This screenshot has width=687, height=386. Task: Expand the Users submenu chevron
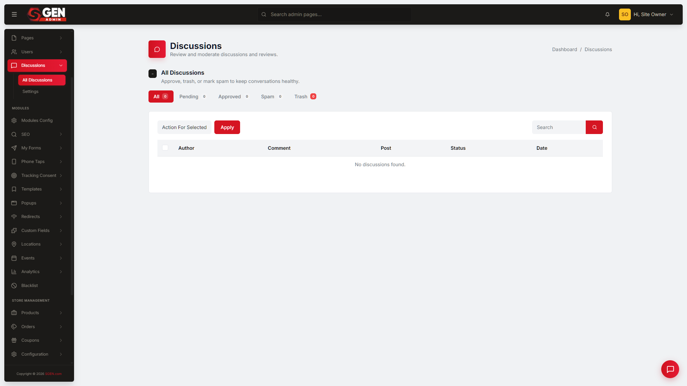tap(61, 52)
